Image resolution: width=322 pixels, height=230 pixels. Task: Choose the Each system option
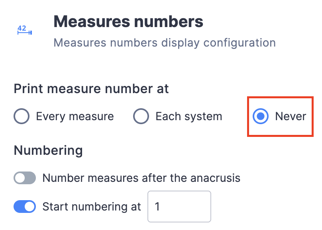click(x=141, y=116)
